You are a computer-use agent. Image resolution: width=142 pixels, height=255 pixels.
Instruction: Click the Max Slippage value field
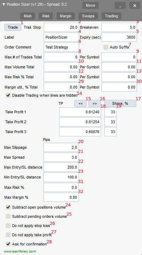(61, 147)
